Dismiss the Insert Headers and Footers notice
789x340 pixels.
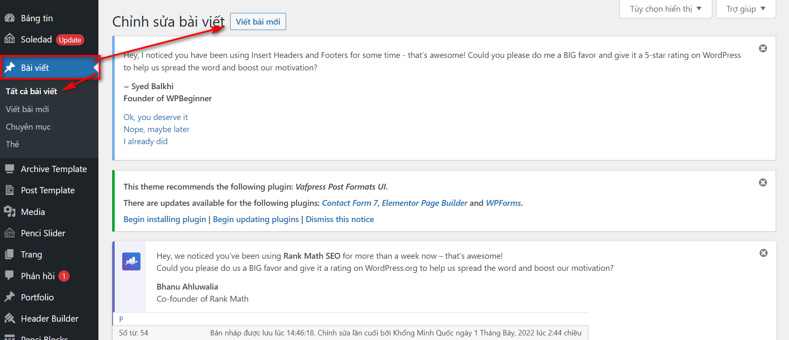763,48
